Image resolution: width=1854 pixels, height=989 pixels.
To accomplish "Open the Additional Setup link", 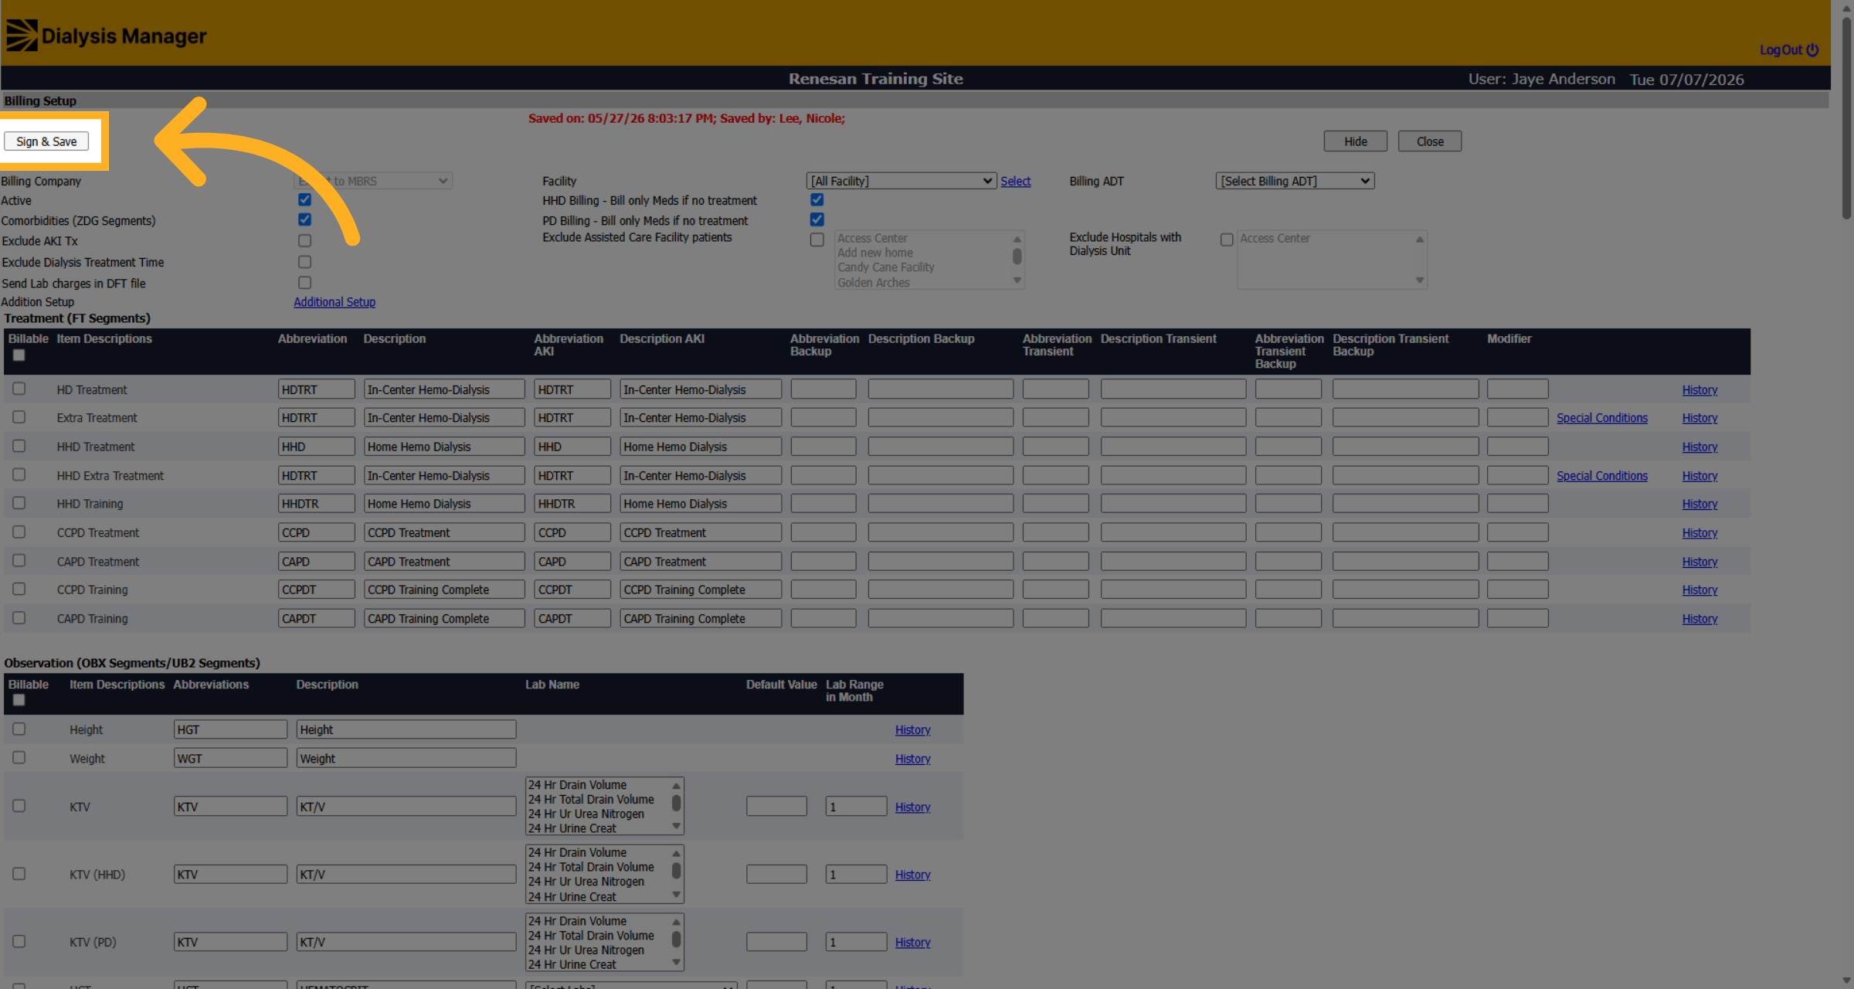I will [334, 302].
